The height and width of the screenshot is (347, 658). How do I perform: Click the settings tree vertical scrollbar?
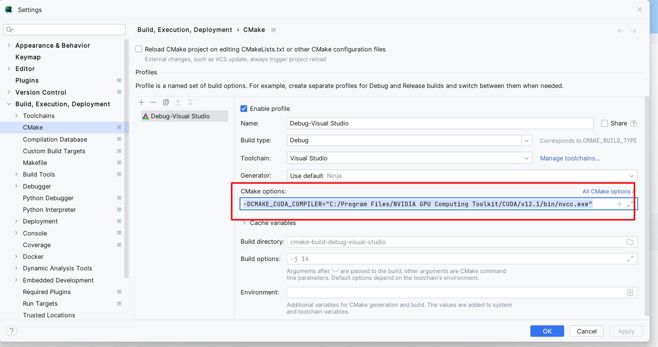pos(127,159)
